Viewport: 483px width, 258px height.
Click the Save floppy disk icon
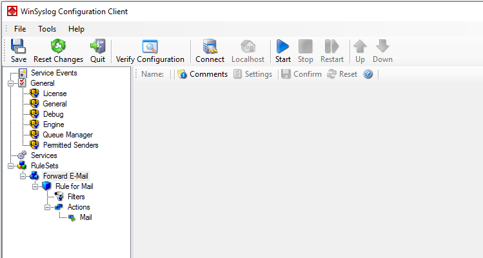[x=18, y=46]
